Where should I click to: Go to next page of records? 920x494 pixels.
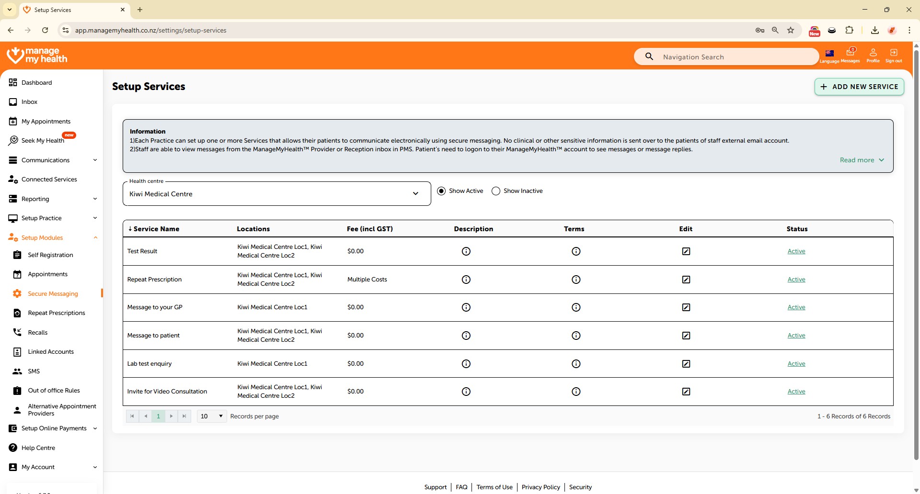pyautogui.click(x=171, y=416)
